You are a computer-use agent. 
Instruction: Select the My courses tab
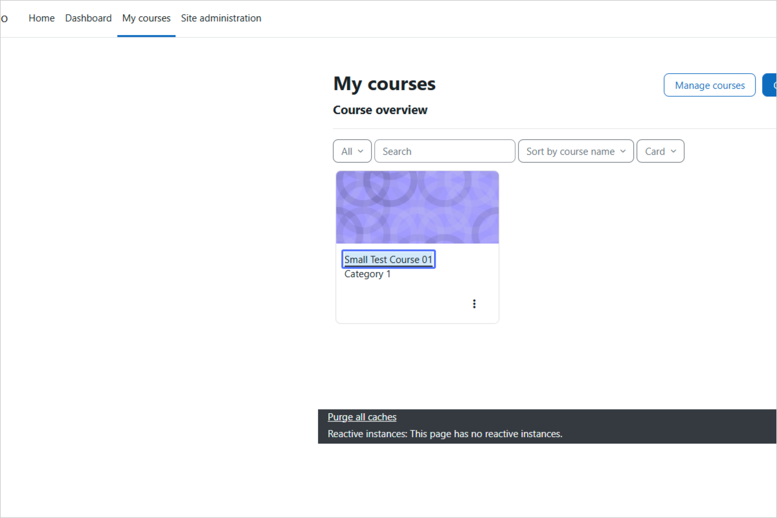point(146,18)
